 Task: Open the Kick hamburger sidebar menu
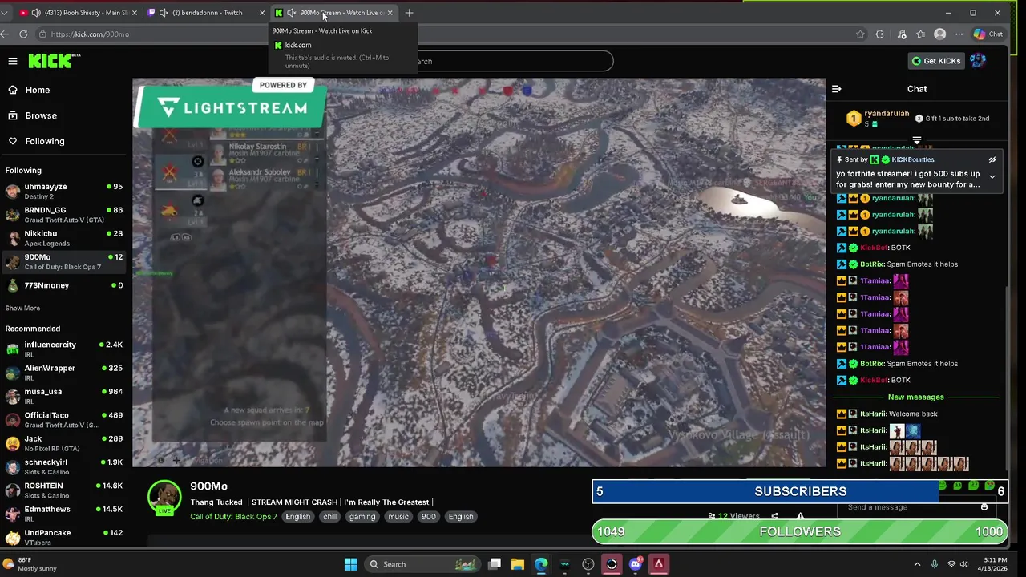[x=13, y=61]
